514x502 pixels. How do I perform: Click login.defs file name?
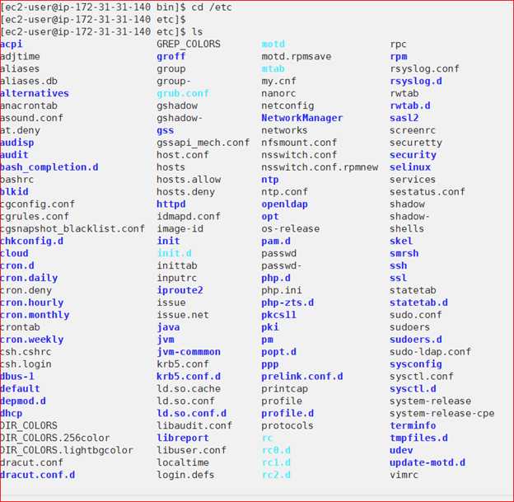(x=185, y=475)
